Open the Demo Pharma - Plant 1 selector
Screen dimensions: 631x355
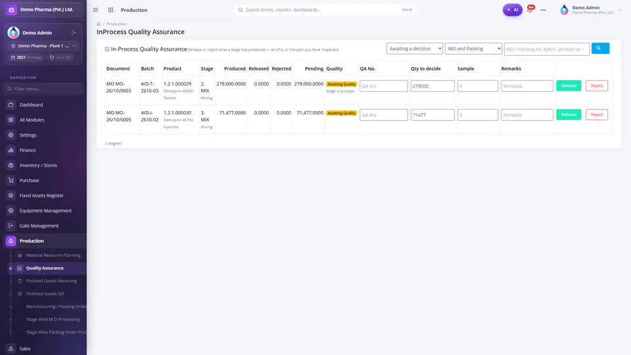pyautogui.click(x=43, y=46)
